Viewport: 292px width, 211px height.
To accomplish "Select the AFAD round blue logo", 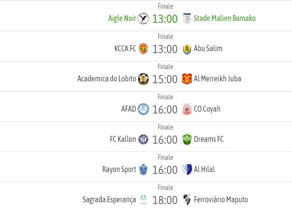I will [x=143, y=109].
